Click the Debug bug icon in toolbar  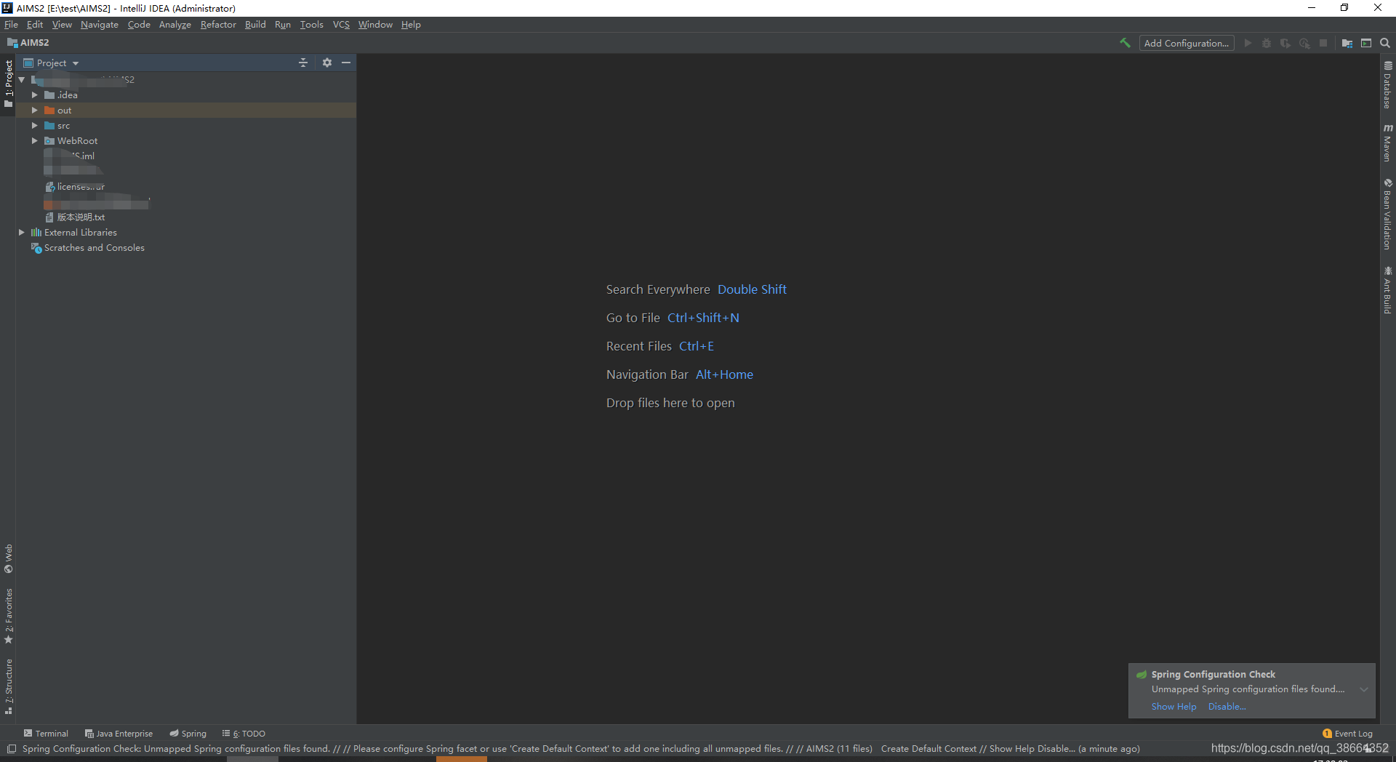(1267, 43)
